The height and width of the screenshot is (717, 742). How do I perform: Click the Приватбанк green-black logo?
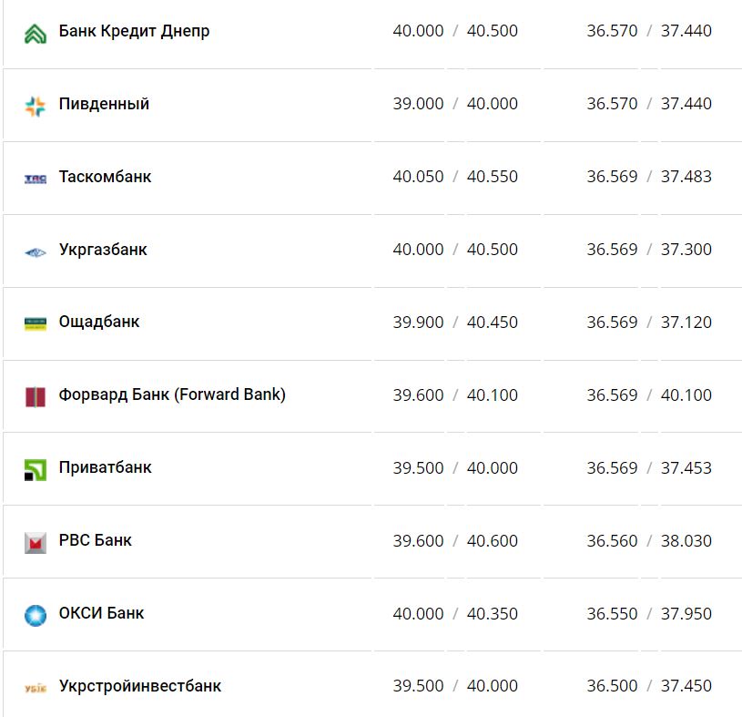[x=35, y=469]
